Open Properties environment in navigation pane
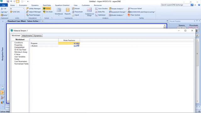This screenshot has height=113, width=201. pos(3,88)
